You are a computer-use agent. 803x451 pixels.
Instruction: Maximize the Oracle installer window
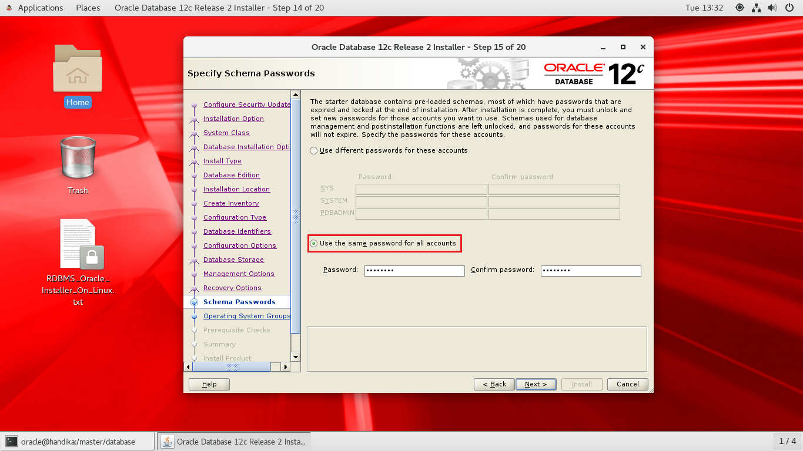[x=623, y=47]
